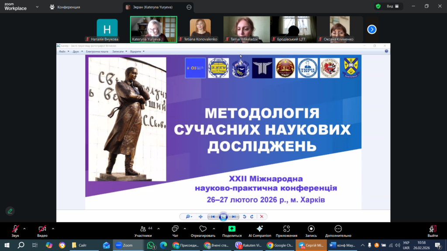Open the Дополнительно more options menu
The image size is (447, 251).
338,231
